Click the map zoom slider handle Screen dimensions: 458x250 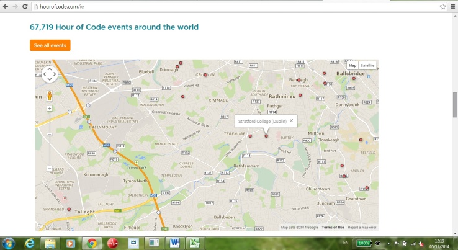click(50, 135)
